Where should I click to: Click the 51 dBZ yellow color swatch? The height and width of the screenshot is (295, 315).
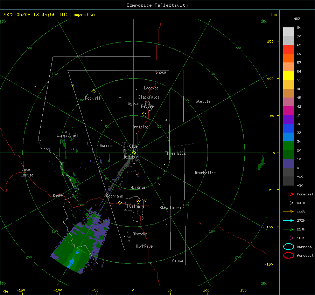pyautogui.click(x=288, y=75)
